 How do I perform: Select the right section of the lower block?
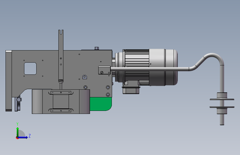[84, 101]
